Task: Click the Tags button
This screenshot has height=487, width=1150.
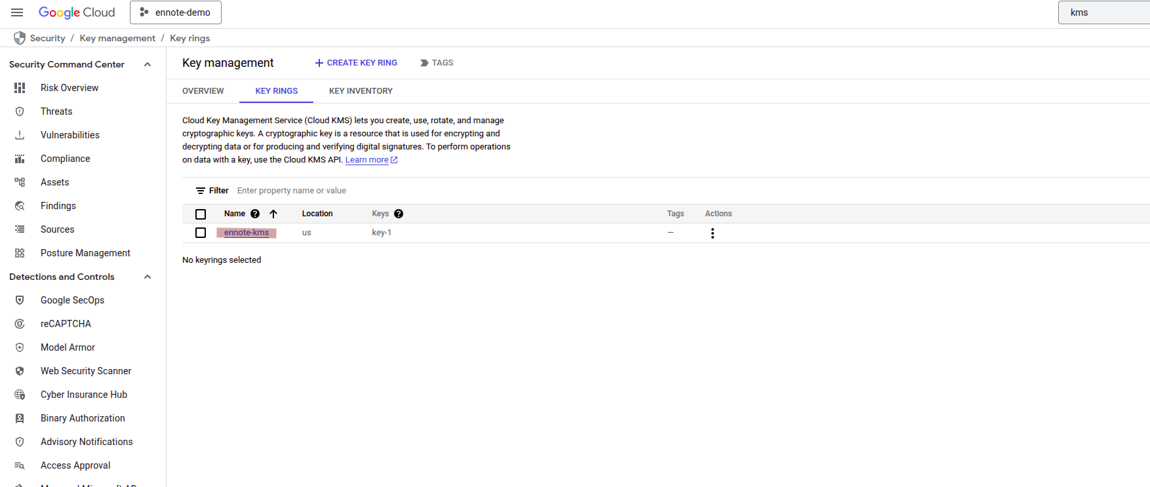Action: 437,63
